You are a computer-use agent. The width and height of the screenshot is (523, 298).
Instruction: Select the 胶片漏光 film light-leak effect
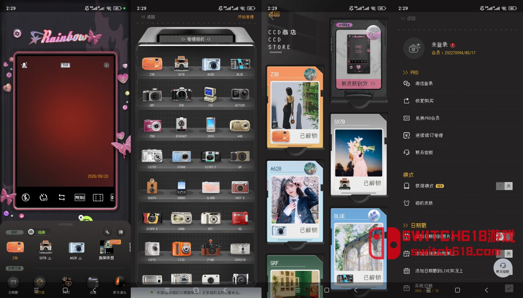point(119,285)
